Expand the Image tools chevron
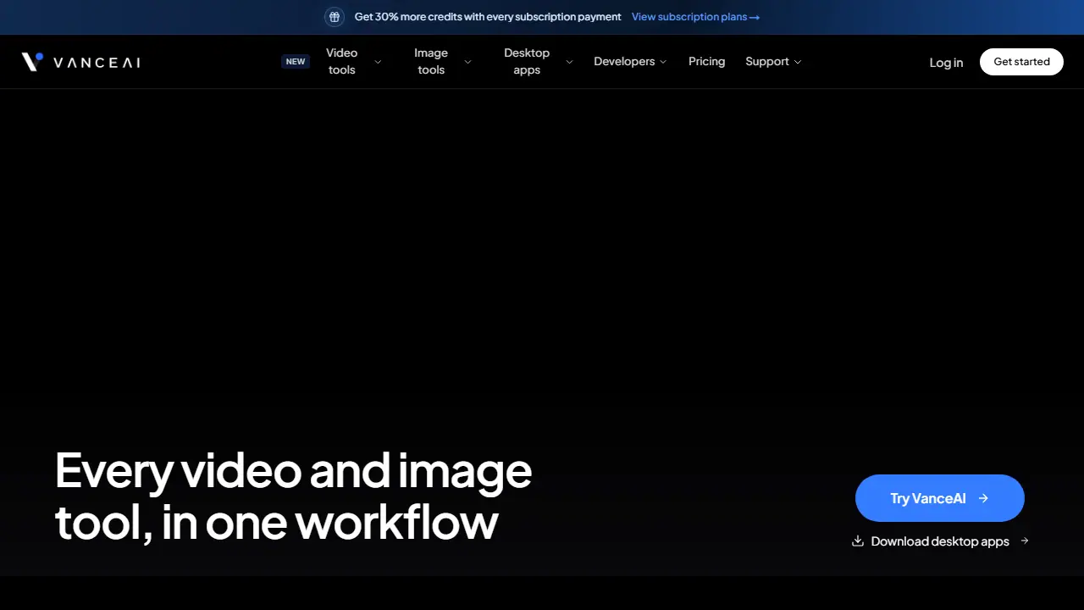Viewport: 1084px width, 610px height. [467, 62]
